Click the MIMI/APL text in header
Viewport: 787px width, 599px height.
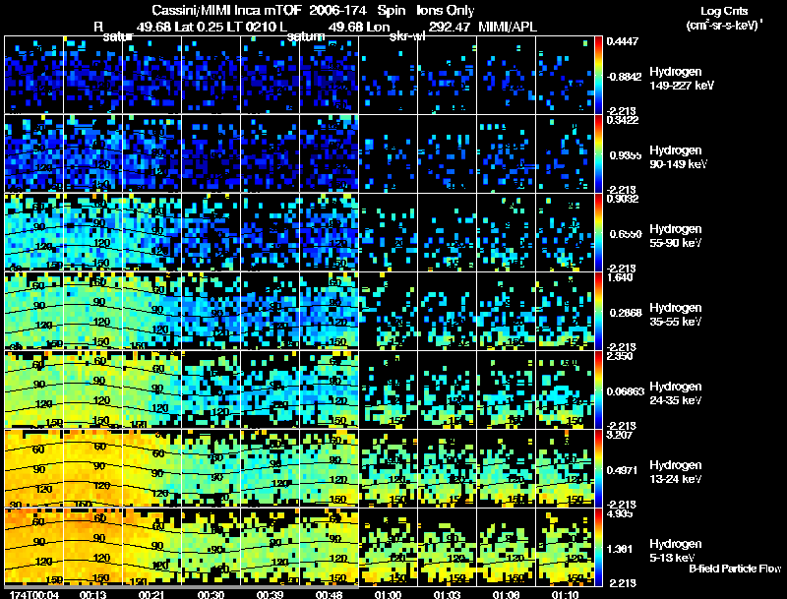tap(507, 27)
